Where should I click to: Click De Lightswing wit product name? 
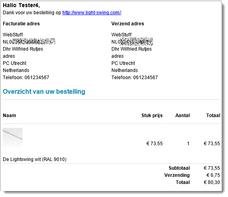pos(35,159)
